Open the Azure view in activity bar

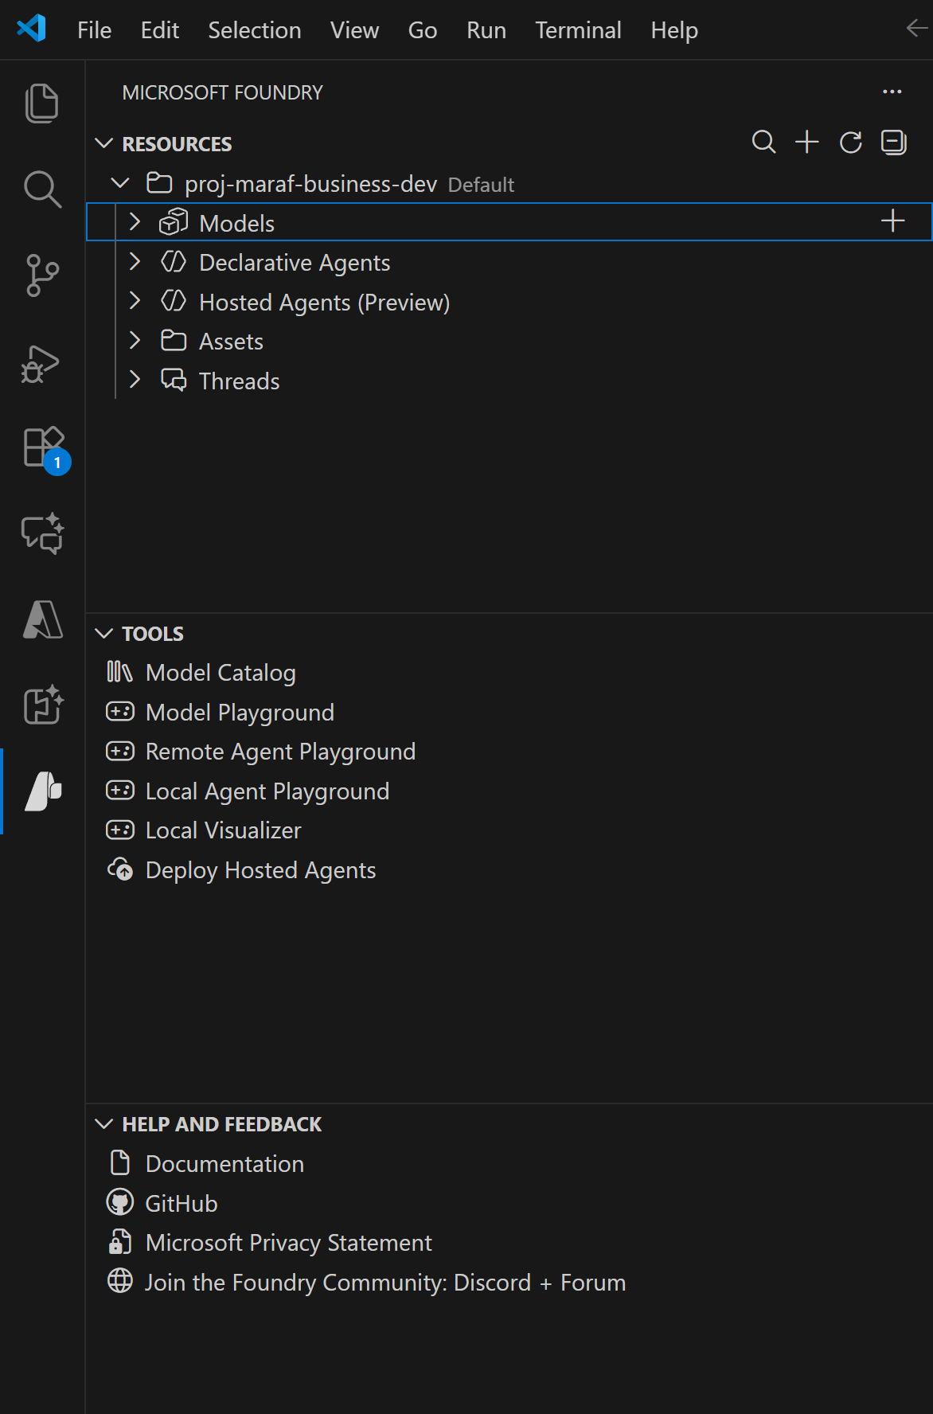(43, 619)
